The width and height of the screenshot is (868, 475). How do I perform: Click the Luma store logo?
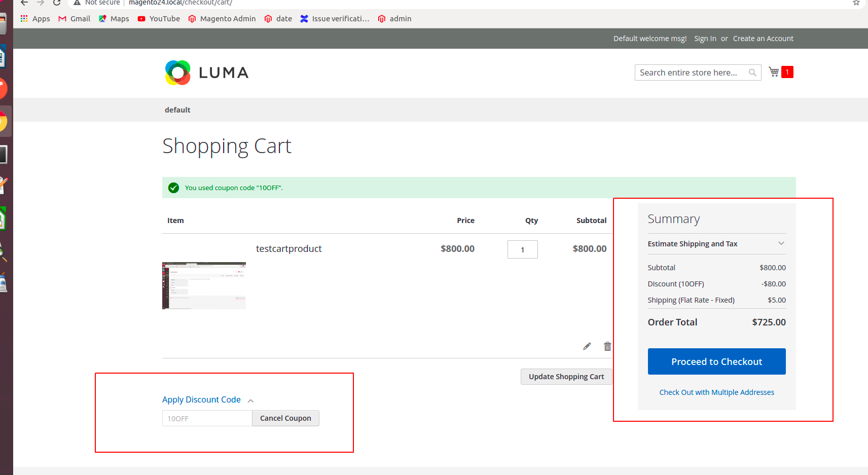pos(206,72)
